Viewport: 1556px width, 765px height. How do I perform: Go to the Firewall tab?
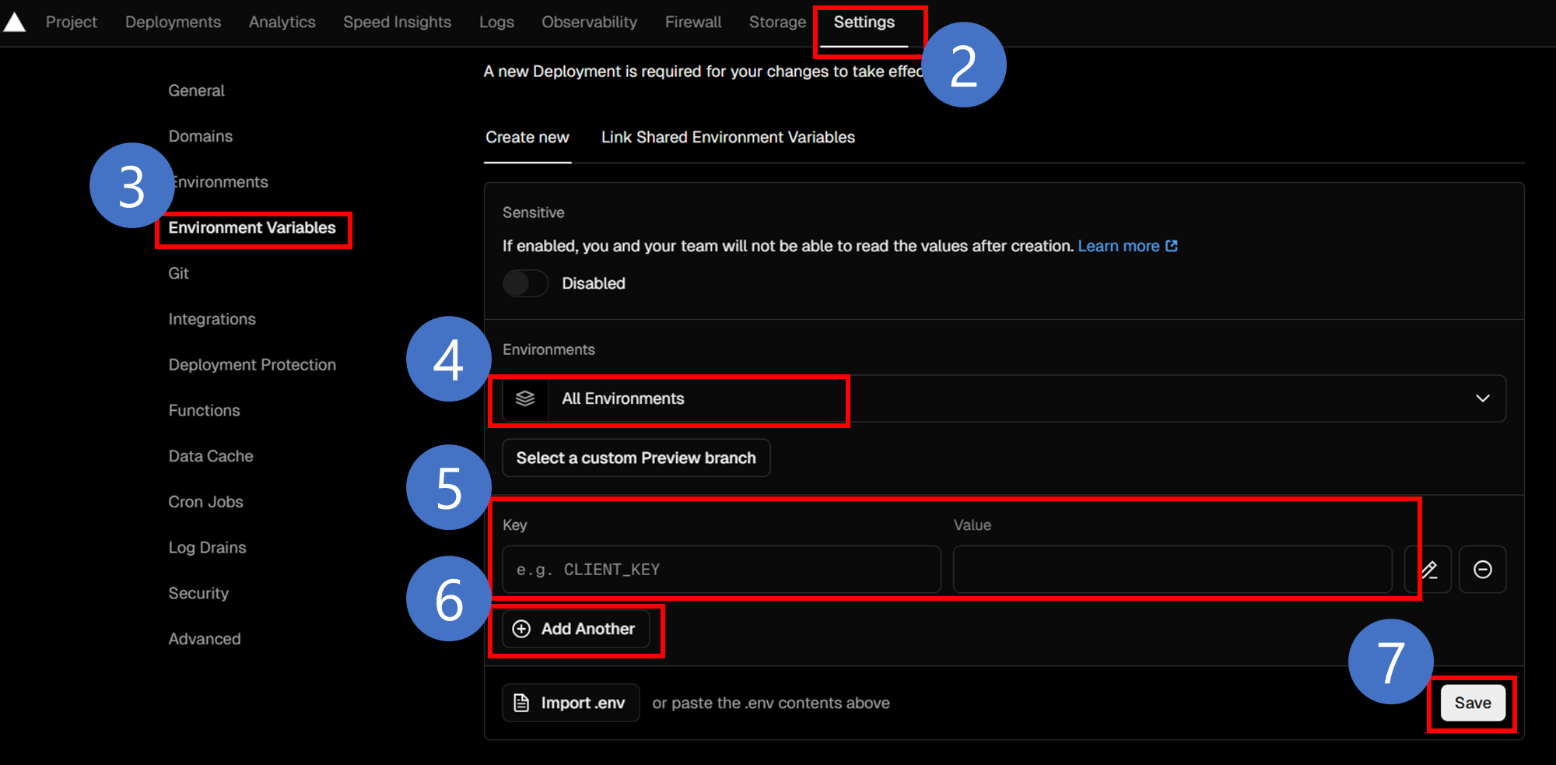[693, 23]
